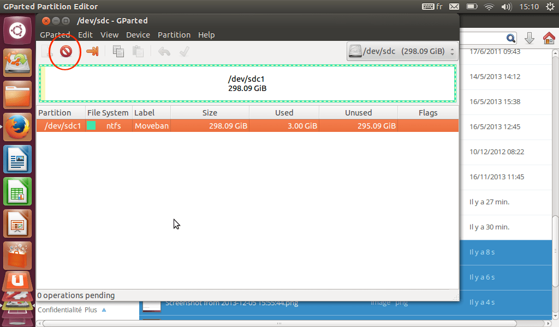Open LibreOffice Calc from the launcher
Viewport: 559px width, 327px height.
click(17, 191)
